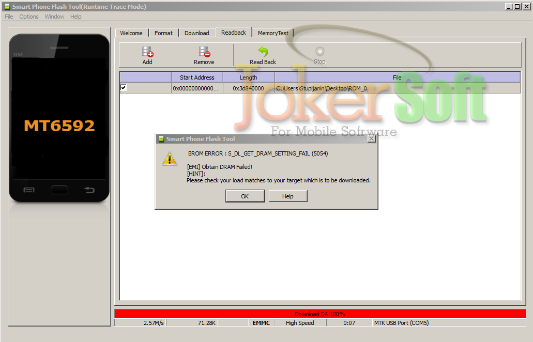Image resolution: width=533 pixels, height=342 pixels.
Task: Click the Start Address column header
Action: click(197, 77)
